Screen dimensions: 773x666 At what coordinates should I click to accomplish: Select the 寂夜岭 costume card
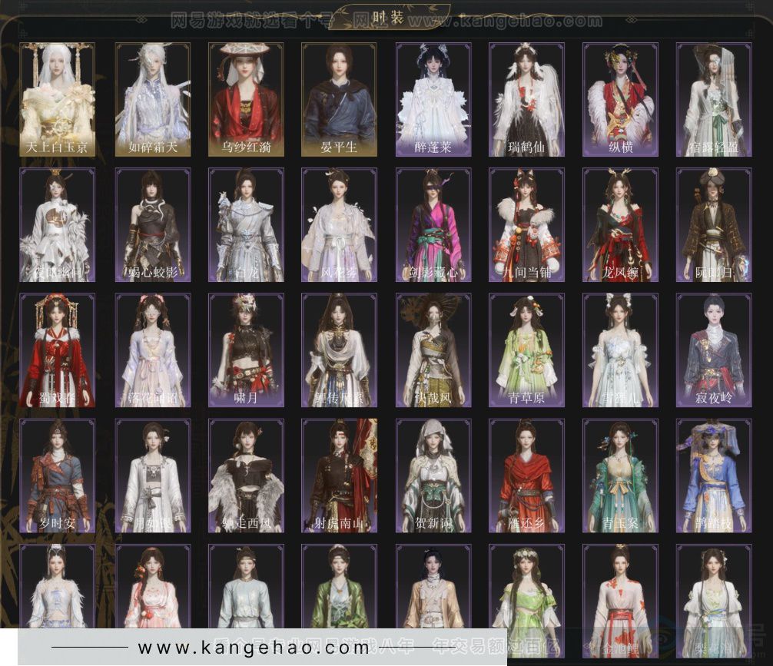pyautogui.click(x=714, y=350)
